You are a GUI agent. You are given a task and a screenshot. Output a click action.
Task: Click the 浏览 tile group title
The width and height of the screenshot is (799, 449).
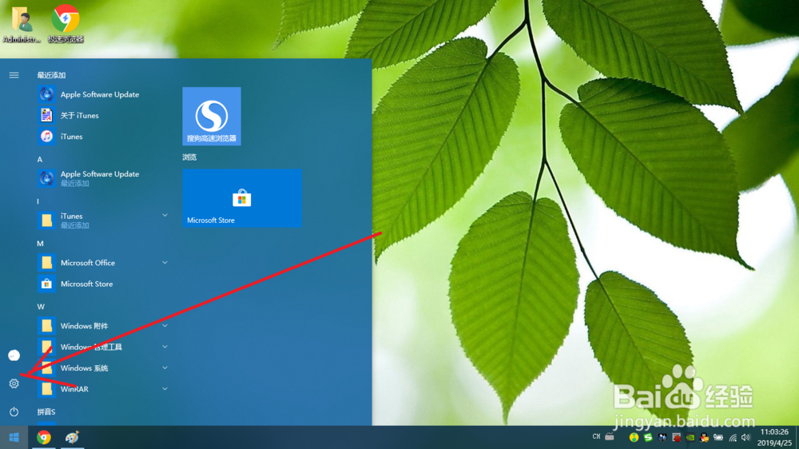point(189,157)
